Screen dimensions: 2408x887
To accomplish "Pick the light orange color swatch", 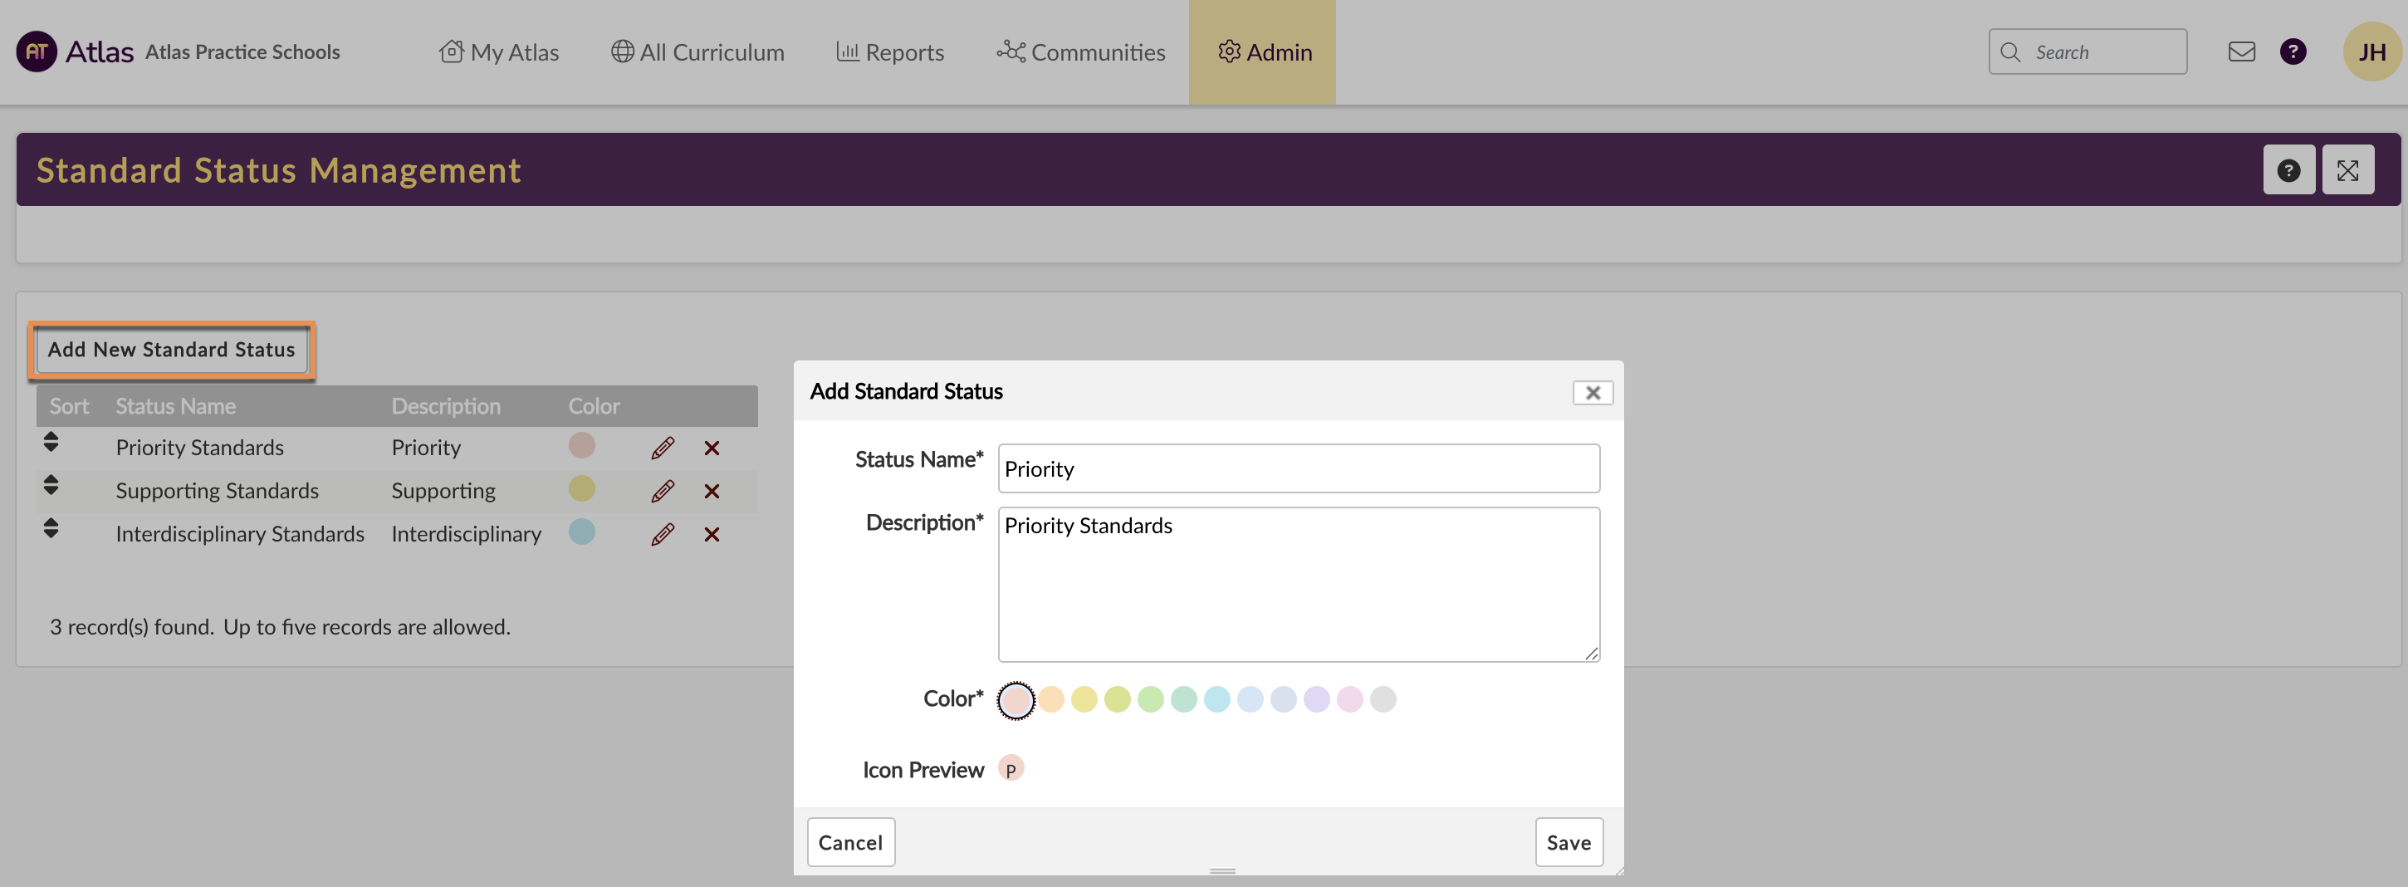I will pos(1050,699).
